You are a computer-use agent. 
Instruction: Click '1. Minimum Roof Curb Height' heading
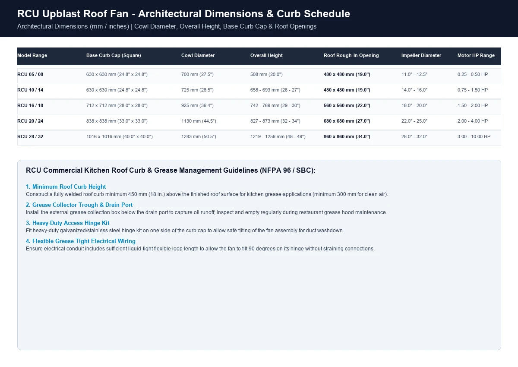(x=66, y=187)
